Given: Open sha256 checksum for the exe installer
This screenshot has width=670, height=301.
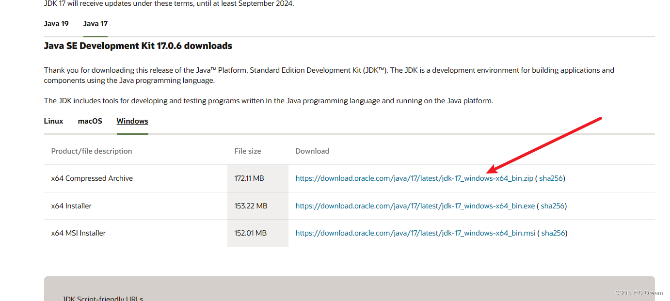Looking at the screenshot, I should click(553, 206).
